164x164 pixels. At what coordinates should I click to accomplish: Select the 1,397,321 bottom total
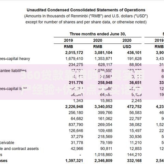click(74, 161)
